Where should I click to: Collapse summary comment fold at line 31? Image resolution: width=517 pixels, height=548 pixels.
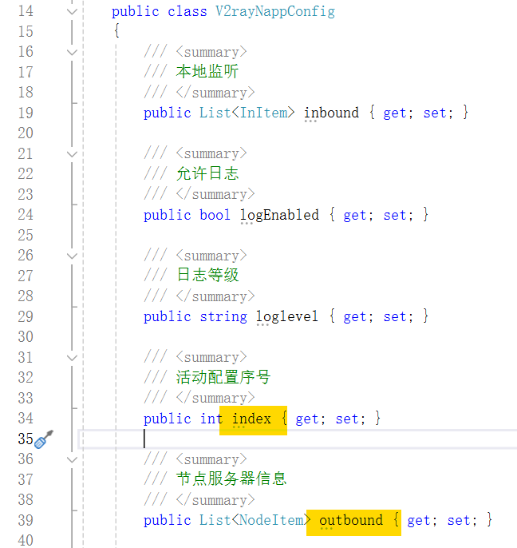[73, 357]
